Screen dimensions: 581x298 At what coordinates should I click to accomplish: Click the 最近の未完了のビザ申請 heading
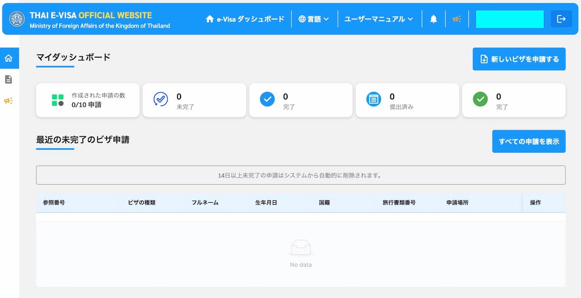[x=83, y=140]
